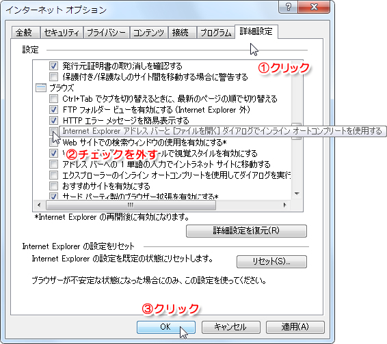Select the 詳細設定 tab
This screenshot has width=387, height=344.
tap(256, 31)
